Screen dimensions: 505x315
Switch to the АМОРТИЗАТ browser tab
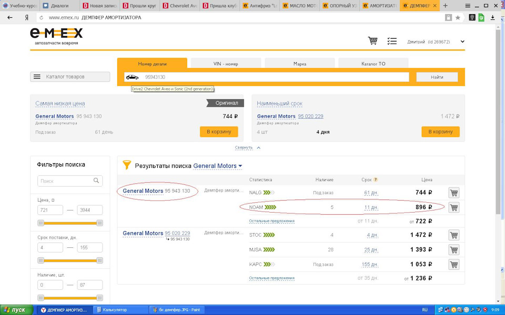coord(379,5)
